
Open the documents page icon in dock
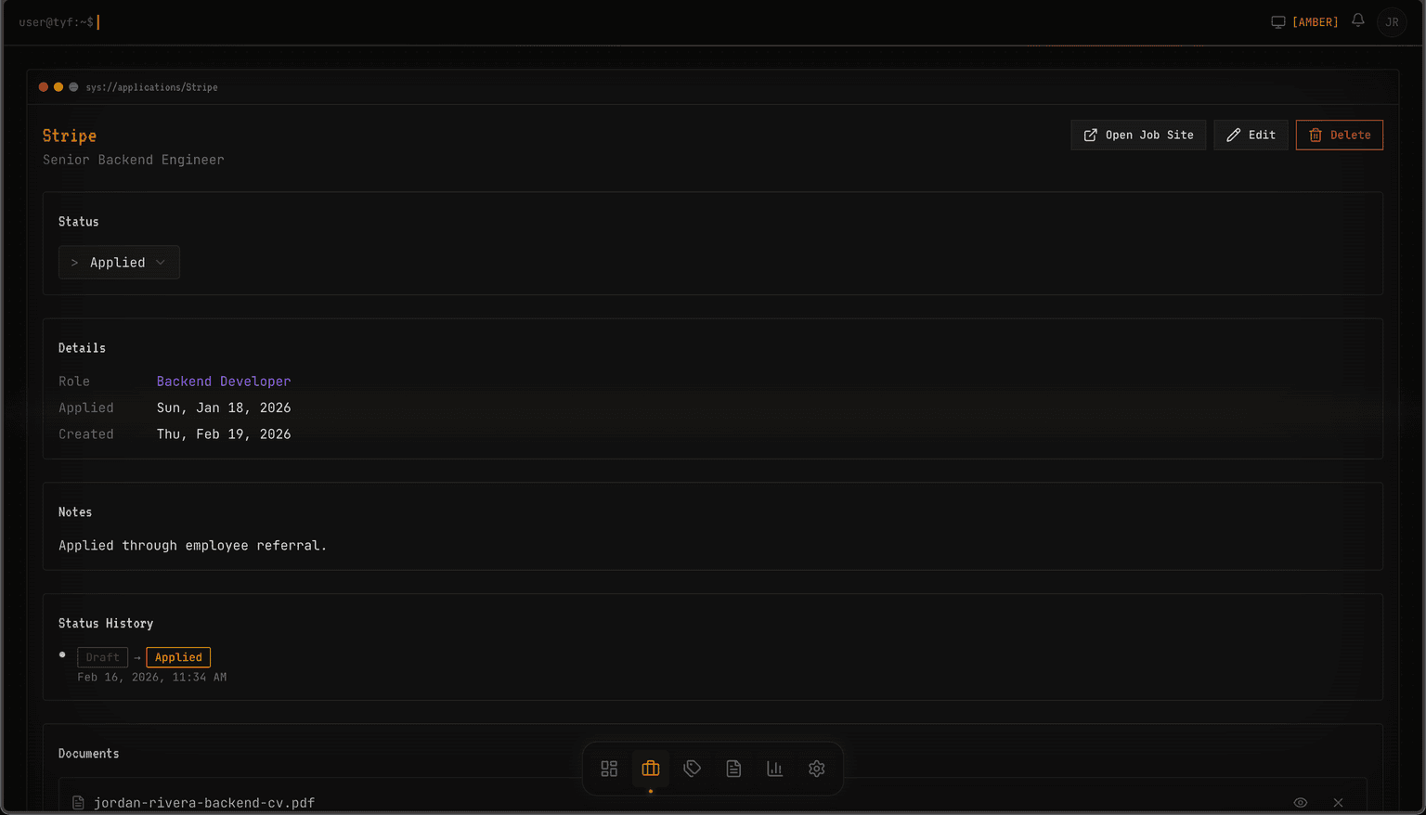733,769
